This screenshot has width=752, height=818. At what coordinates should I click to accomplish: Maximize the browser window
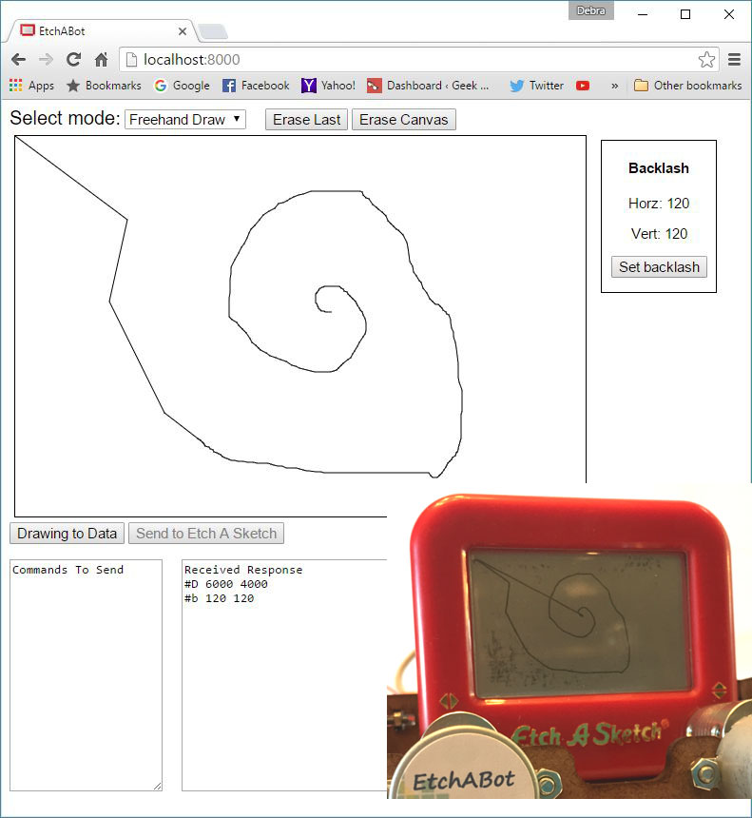(x=685, y=14)
